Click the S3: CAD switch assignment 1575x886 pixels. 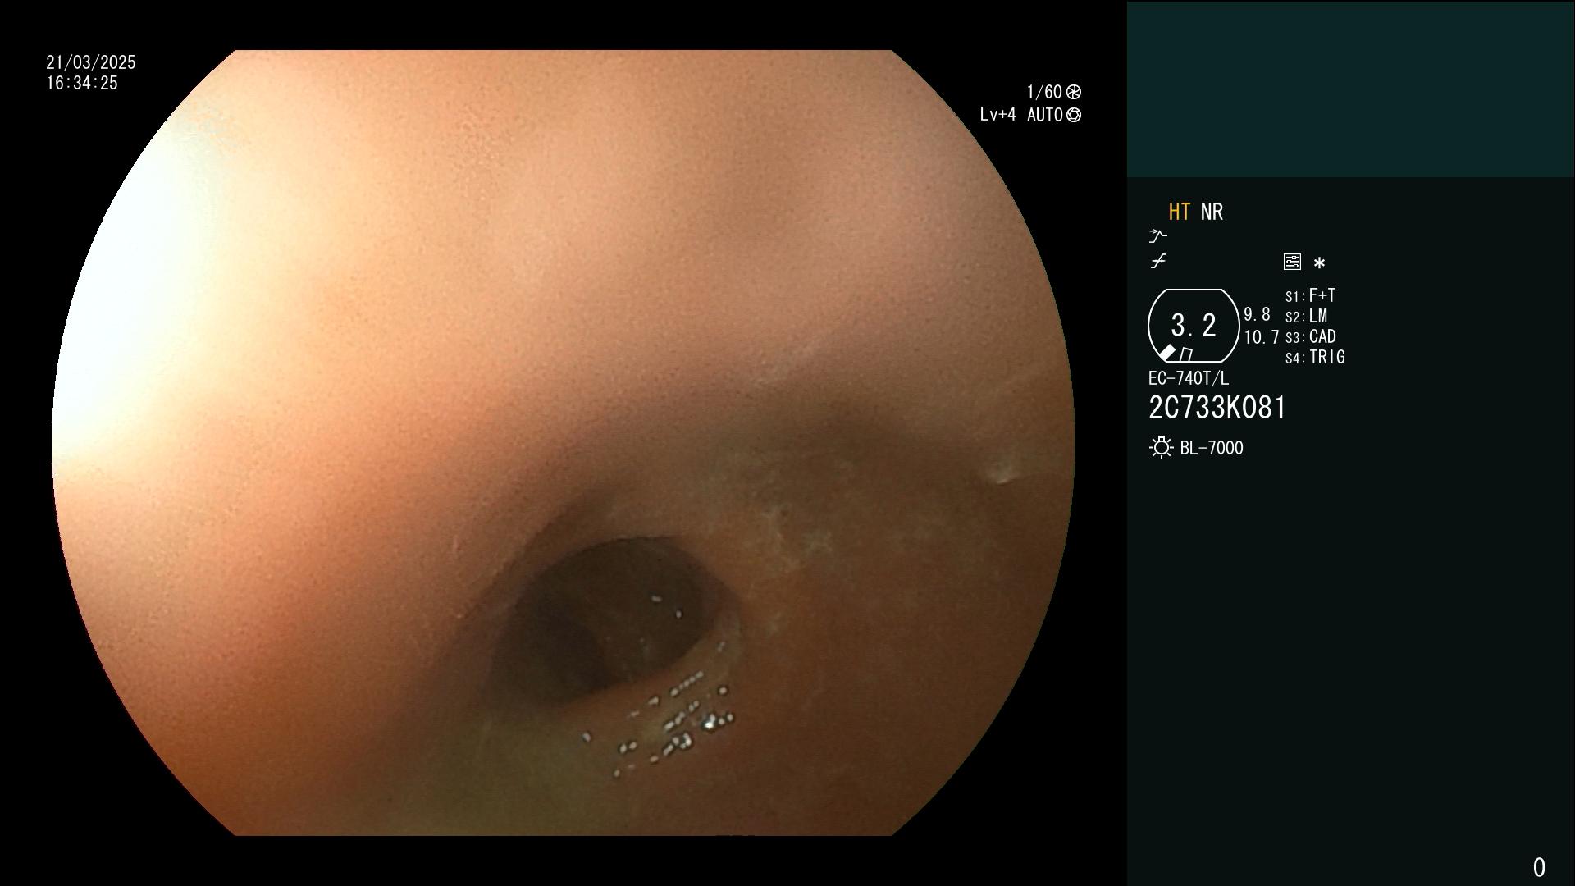pyautogui.click(x=1311, y=336)
